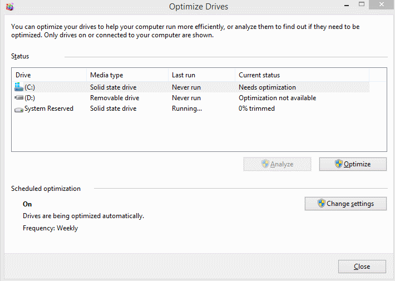Image resolution: width=395 pixels, height=281 pixels.
Task: Click "Solid state drive" in the (C:) row
Action: pos(113,87)
